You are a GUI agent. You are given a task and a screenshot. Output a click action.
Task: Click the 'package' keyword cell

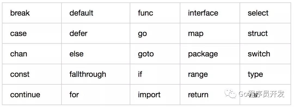210,54
